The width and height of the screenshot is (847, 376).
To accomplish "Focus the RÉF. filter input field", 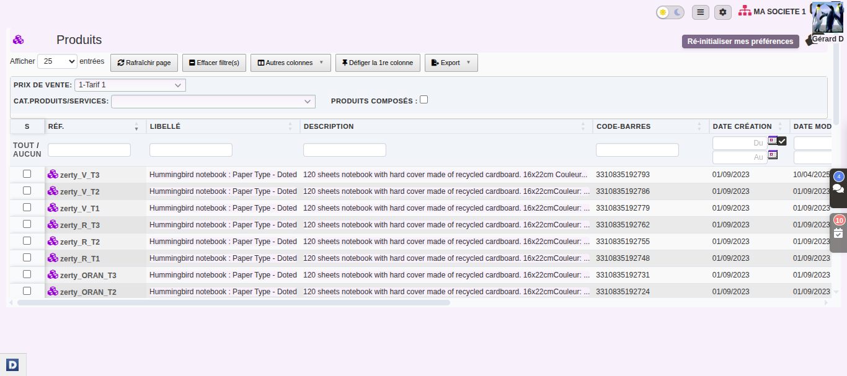I will [x=89, y=150].
